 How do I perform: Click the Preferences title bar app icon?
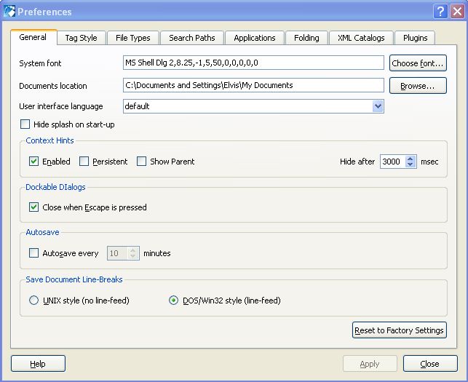coord(9,12)
